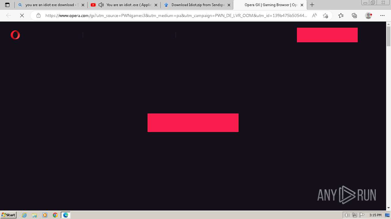Close the Sendspace download tab

[229, 5]
